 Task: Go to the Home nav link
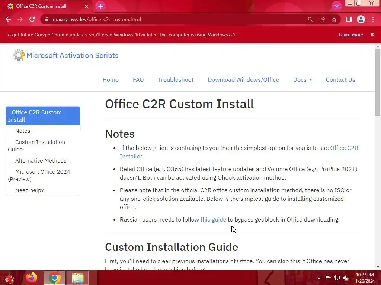pos(111,80)
